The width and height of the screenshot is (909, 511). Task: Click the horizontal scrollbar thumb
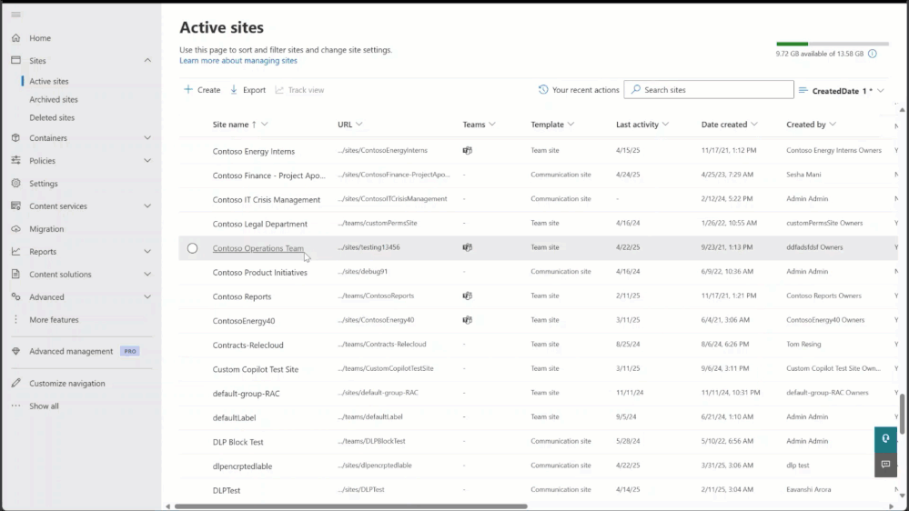[x=351, y=506]
